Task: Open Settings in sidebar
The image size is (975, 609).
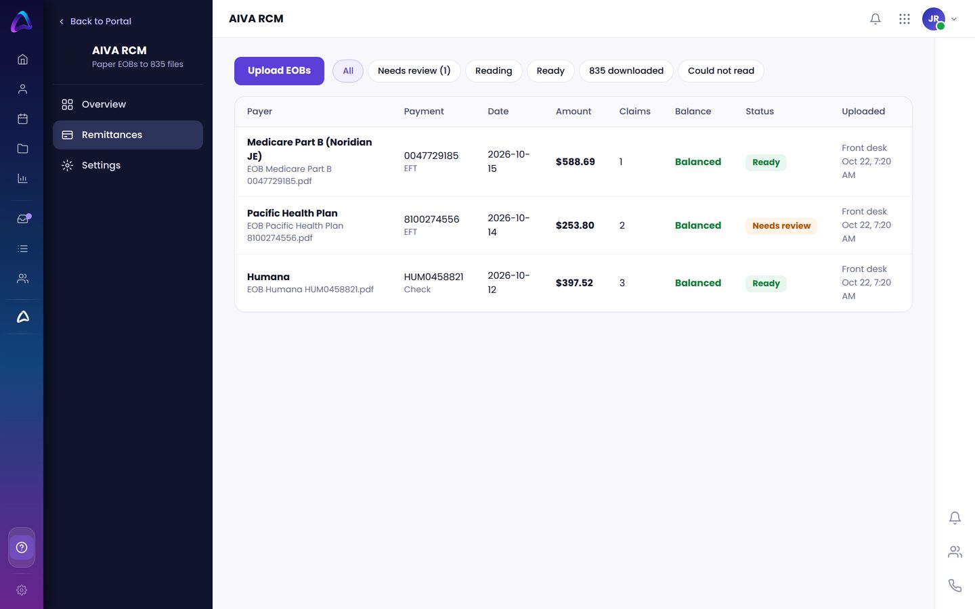Action: click(128, 165)
